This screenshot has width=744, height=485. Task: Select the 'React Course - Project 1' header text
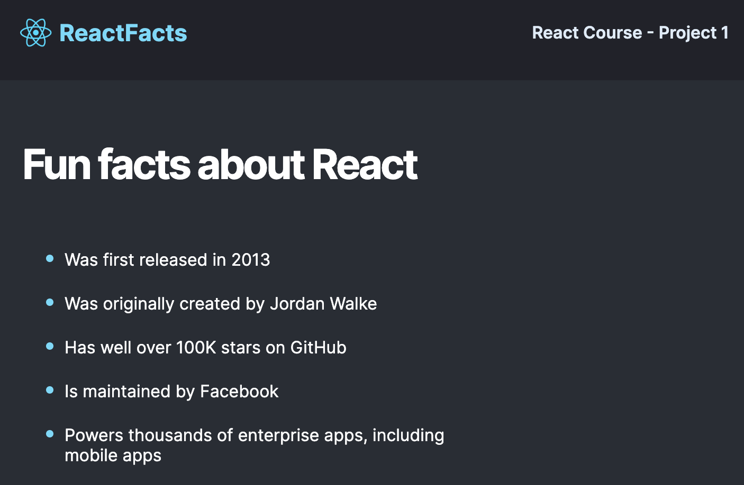coord(630,33)
